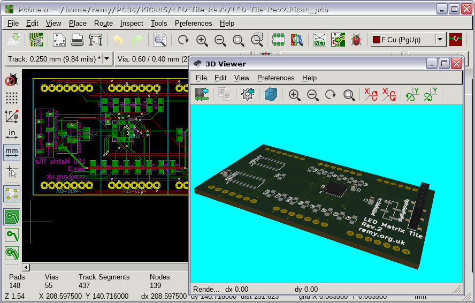Open the 3D Viewer Preferences menu
This screenshot has width=475, height=303.
pyautogui.click(x=275, y=78)
